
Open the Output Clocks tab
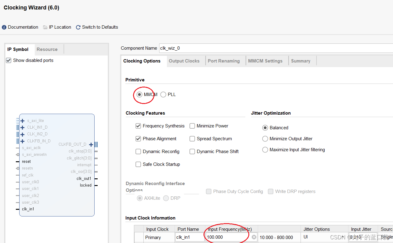pyautogui.click(x=184, y=61)
